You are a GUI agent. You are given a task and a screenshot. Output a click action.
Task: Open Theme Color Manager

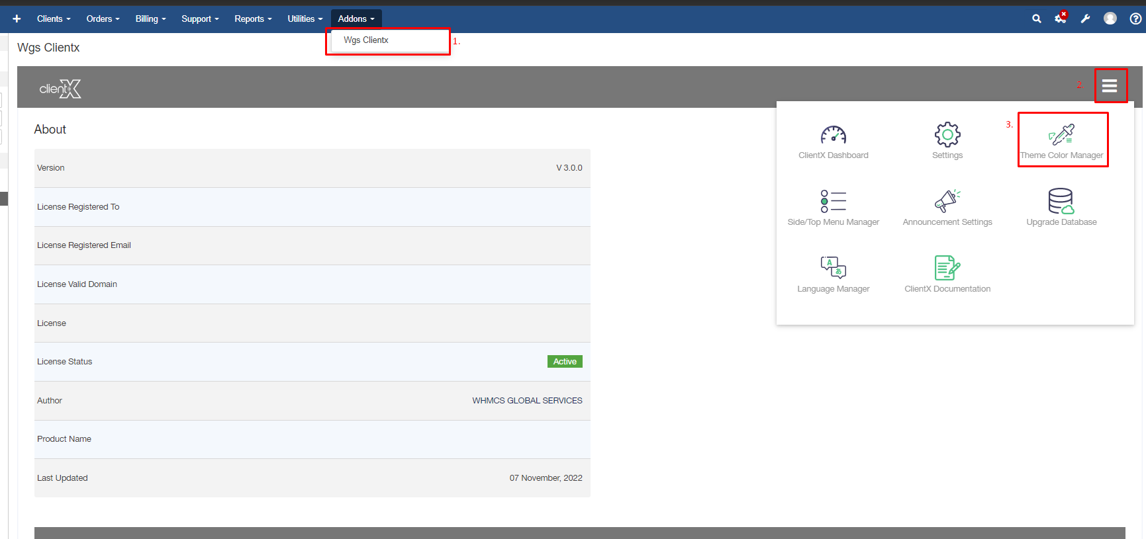point(1061,136)
